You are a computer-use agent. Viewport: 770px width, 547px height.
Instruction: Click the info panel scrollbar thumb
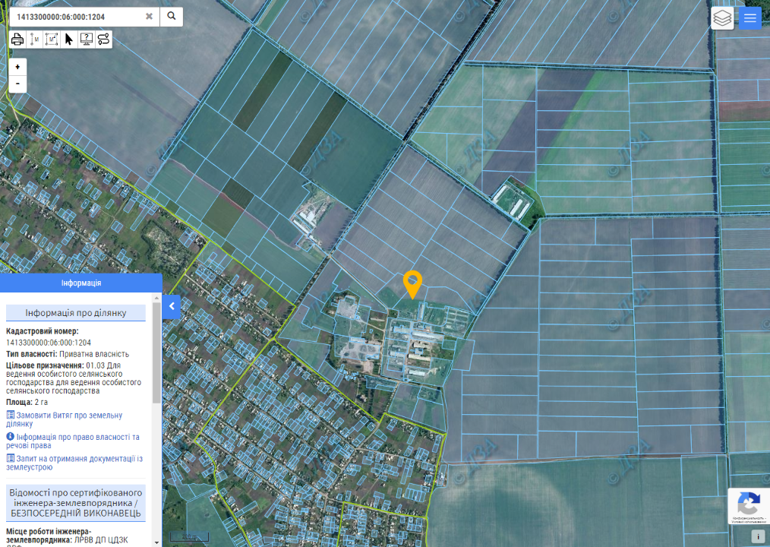tap(156, 353)
